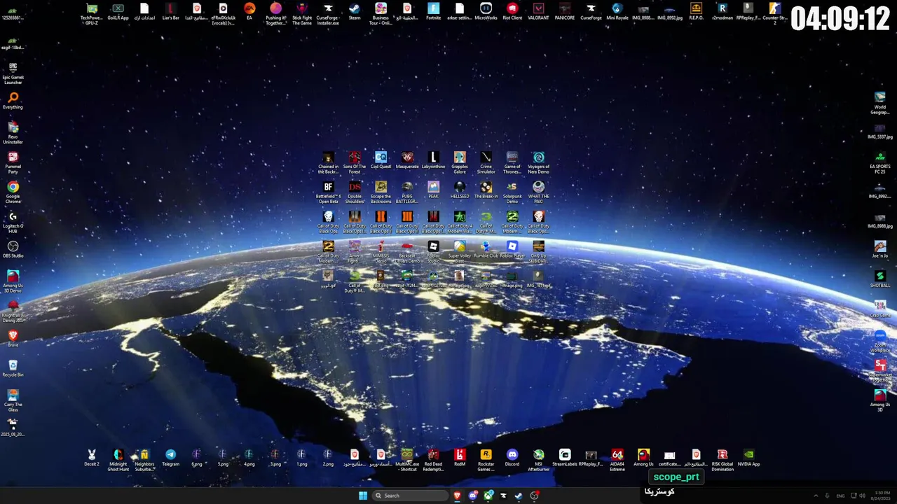897x504 pixels.
Task: Open Voyagers of Nera Demo icon
Action: coord(538,162)
